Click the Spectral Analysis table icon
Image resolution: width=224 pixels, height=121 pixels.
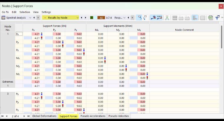tap(3, 18)
